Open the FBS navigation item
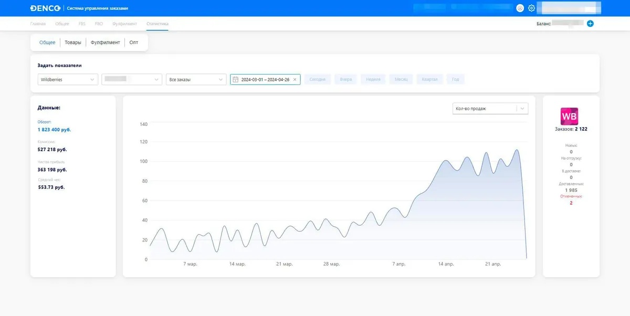The image size is (630, 316). pyautogui.click(x=82, y=24)
